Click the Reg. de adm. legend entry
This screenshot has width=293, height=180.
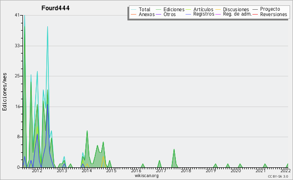(x=237, y=14)
